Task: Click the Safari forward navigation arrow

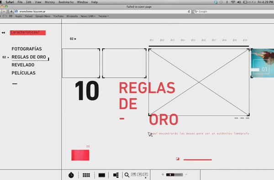Action: coord(4,11)
